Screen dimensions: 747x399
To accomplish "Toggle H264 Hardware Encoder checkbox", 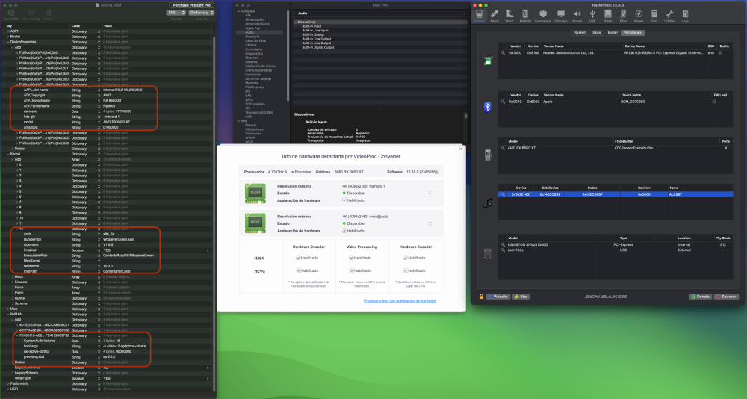I will [x=406, y=258].
